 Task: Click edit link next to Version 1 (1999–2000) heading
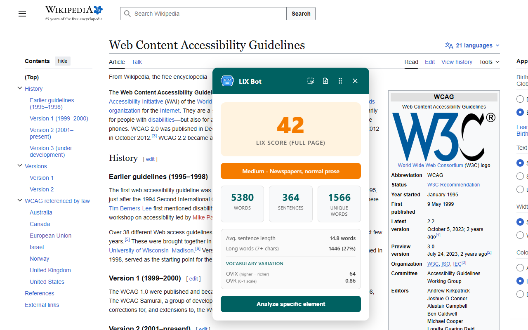[193, 278]
